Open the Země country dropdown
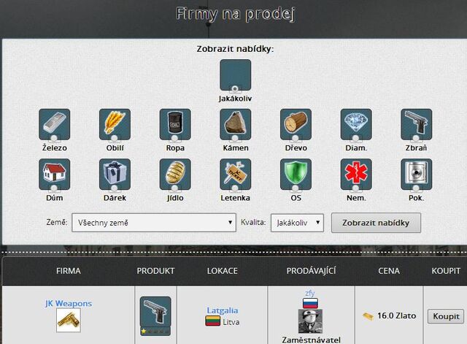The height and width of the screenshot is (344, 467). [154, 223]
